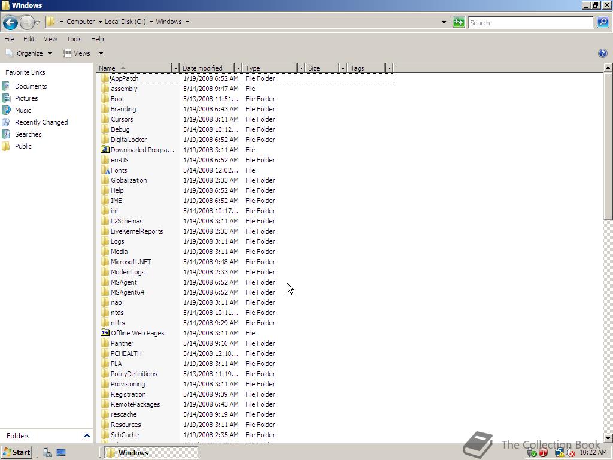
Task: Open the View menu
Action: pos(50,39)
